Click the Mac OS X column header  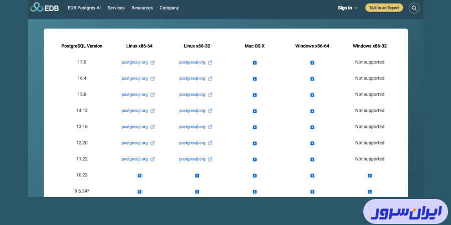[255, 46]
